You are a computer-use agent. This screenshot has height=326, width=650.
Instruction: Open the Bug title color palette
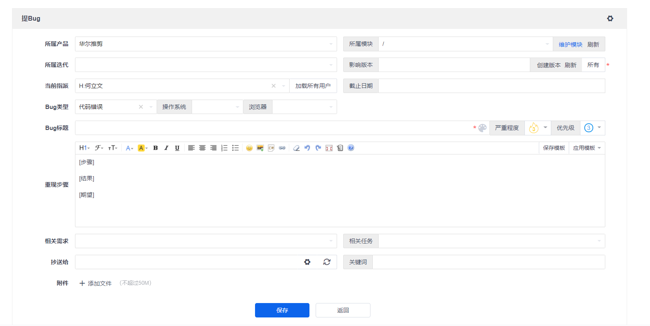click(482, 128)
